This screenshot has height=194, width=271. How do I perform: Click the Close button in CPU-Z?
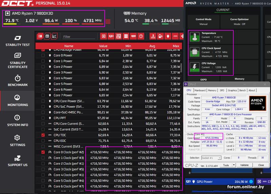pyautogui.click(x=261, y=165)
